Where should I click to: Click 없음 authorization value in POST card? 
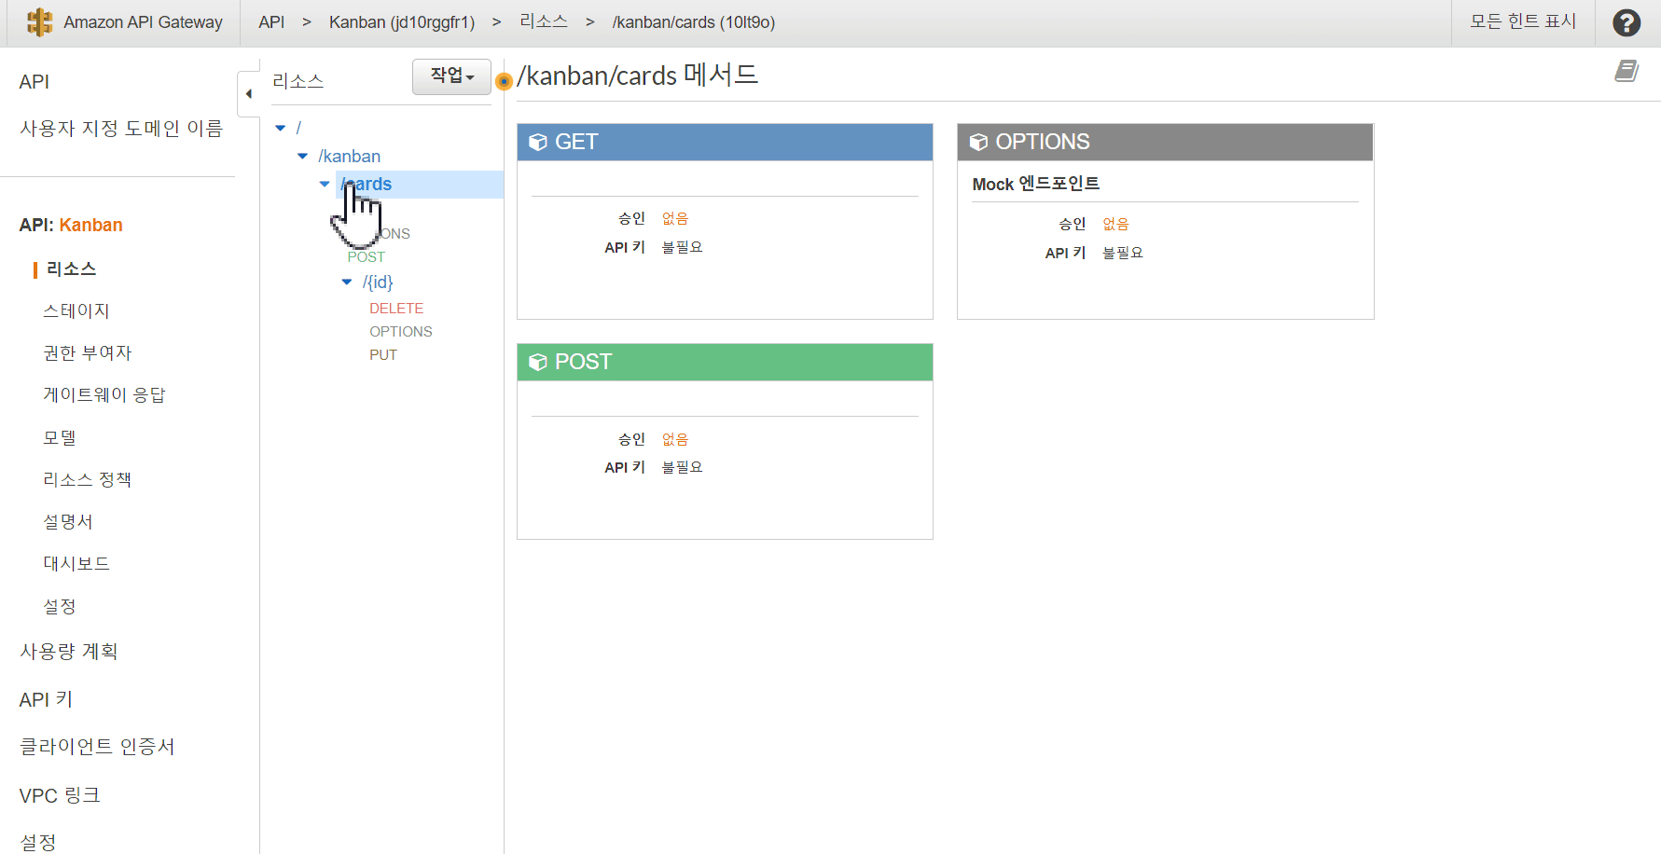coord(675,439)
